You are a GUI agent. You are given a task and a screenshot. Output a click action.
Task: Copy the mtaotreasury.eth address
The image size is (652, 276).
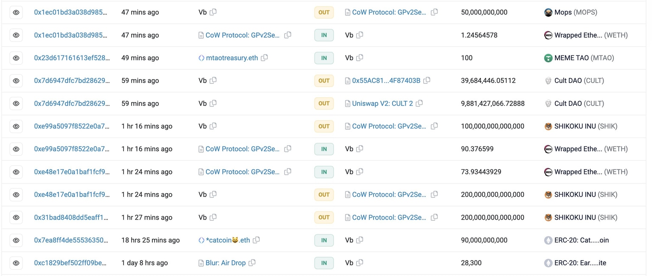point(264,58)
